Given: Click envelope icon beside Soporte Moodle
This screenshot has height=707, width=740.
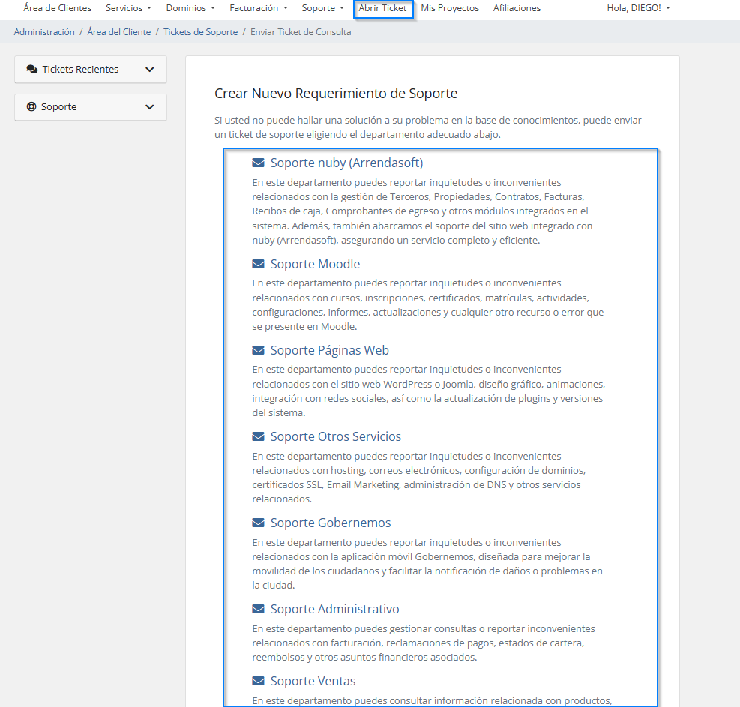Looking at the screenshot, I should click(x=258, y=264).
